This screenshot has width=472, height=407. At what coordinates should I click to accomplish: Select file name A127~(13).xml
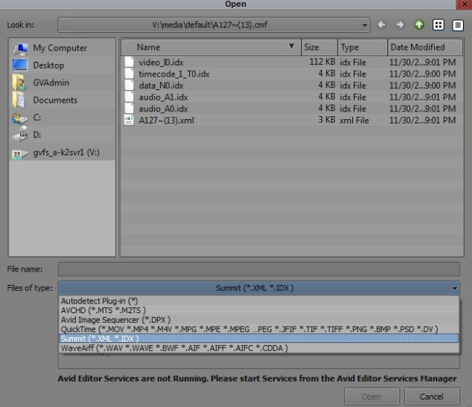pos(167,121)
